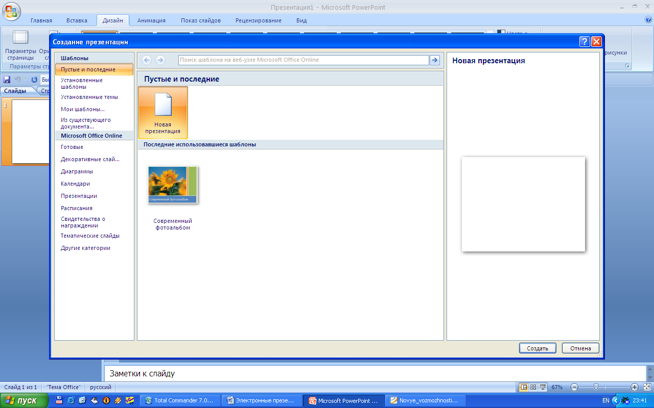Screen dimensions: 654x408
Task: Open the undo history dropdown arrow
Action: (x=25, y=80)
